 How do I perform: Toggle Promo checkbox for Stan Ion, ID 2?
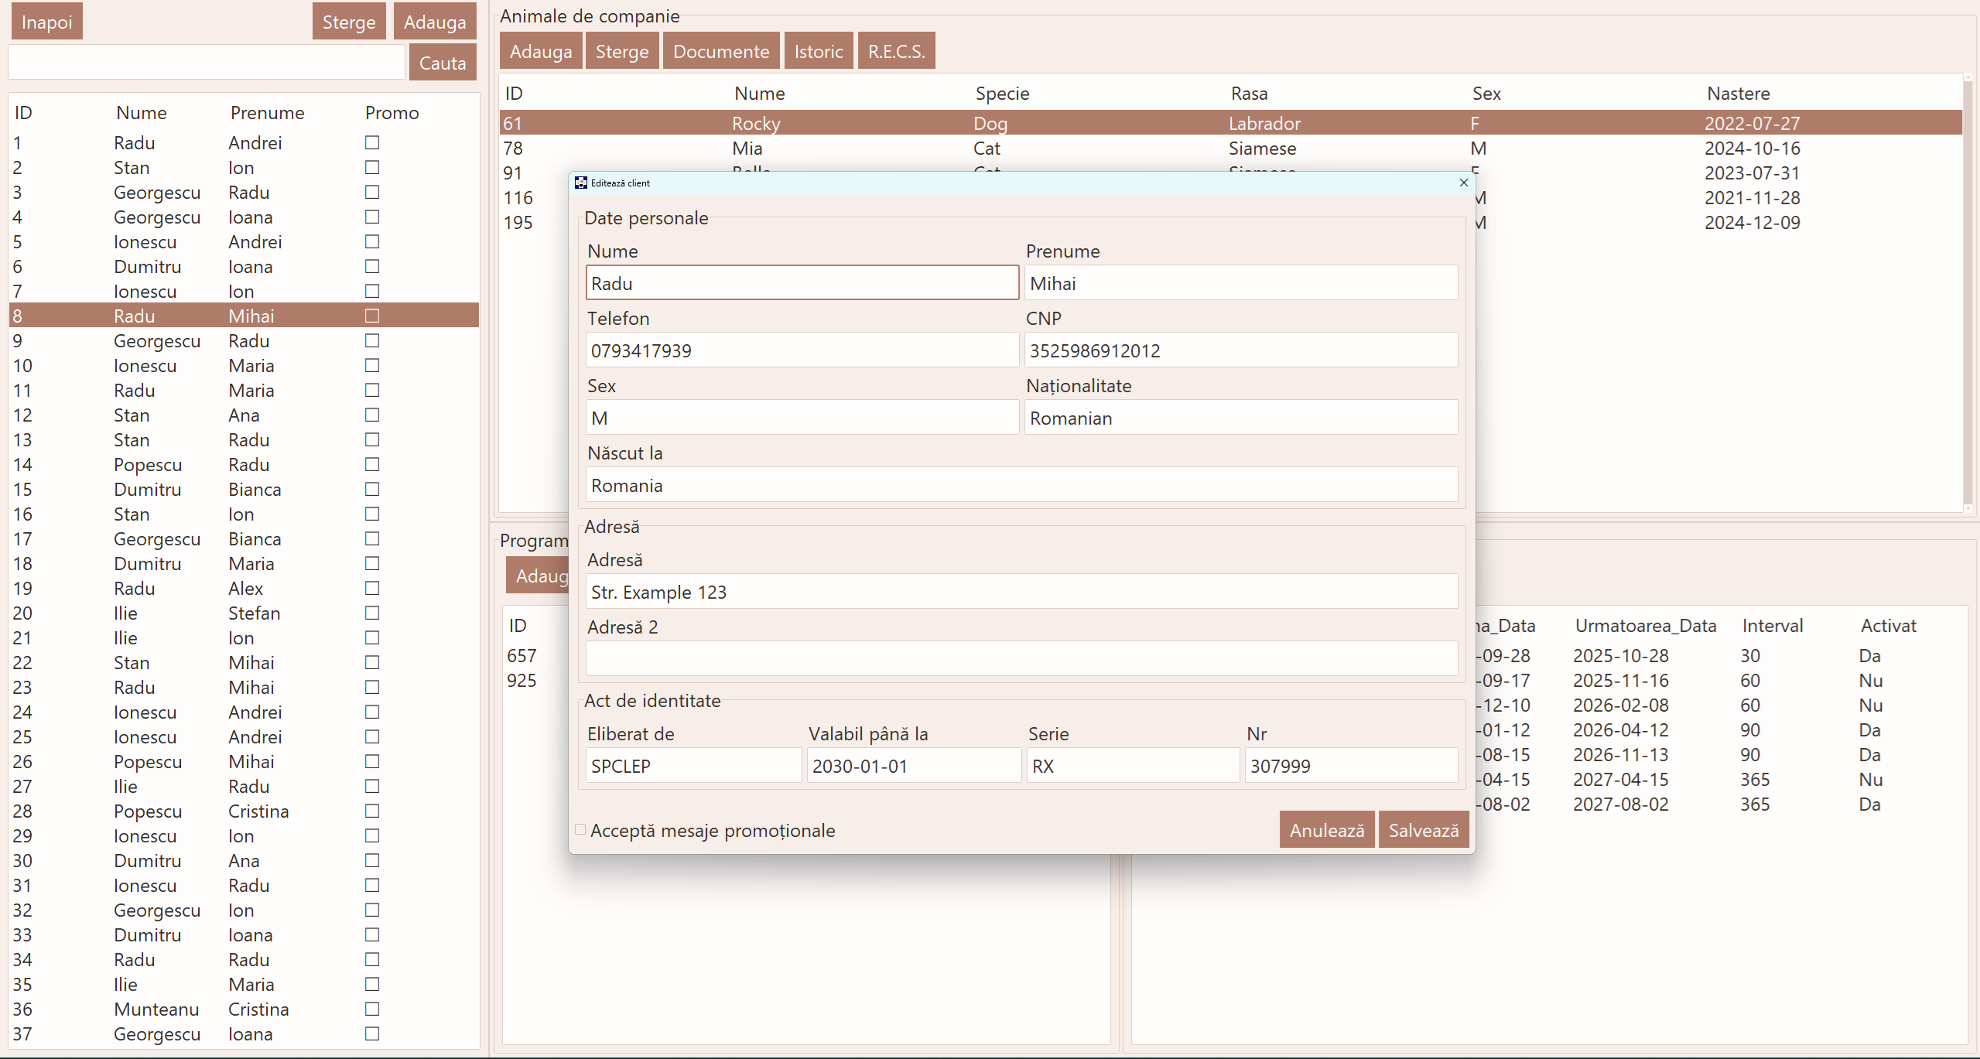tap(372, 167)
